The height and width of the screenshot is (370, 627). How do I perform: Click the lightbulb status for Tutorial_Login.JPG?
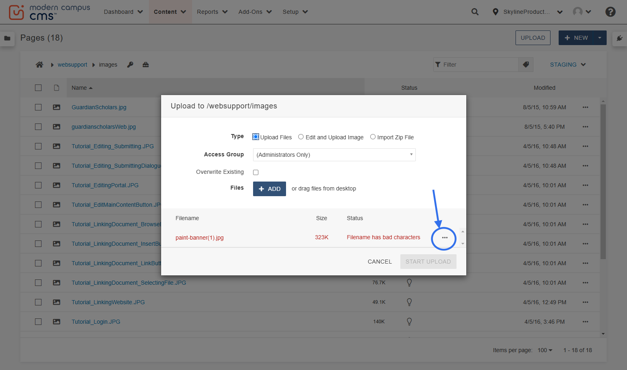click(409, 322)
